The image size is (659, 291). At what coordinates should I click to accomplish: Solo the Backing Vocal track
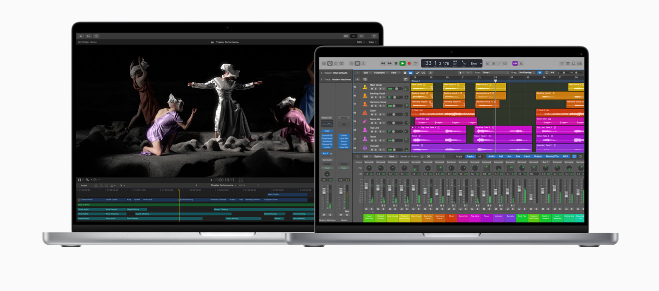tap(376, 97)
